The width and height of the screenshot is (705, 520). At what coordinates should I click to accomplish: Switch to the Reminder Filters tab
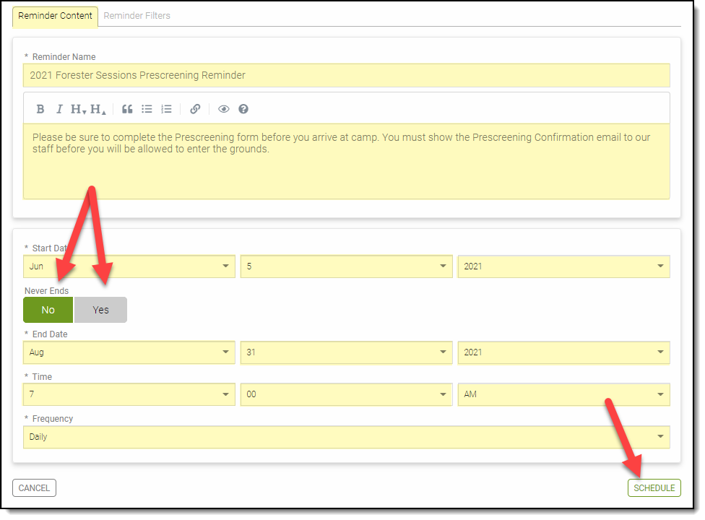pos(137,15)
